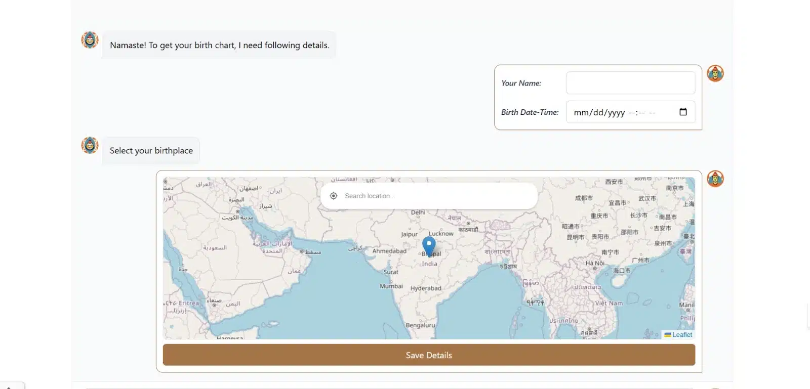810x389 pixels.
Task: Click the Search location input box
Action: [435, 196]
